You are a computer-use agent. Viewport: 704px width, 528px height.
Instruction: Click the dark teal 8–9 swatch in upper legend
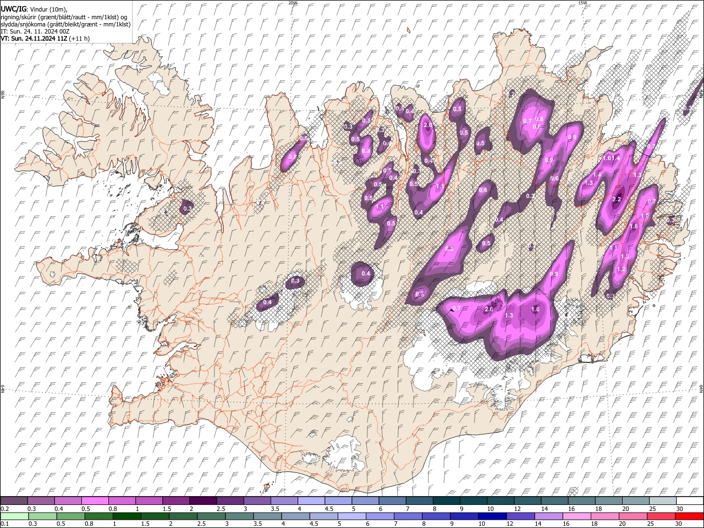click(446, 501)
